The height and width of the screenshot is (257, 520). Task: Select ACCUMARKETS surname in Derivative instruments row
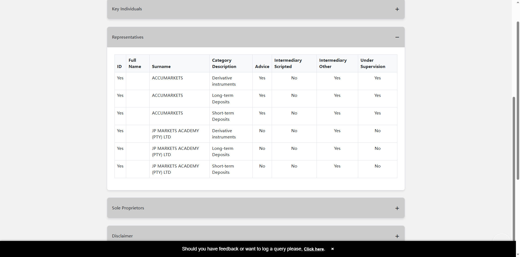tap(168, 78)
